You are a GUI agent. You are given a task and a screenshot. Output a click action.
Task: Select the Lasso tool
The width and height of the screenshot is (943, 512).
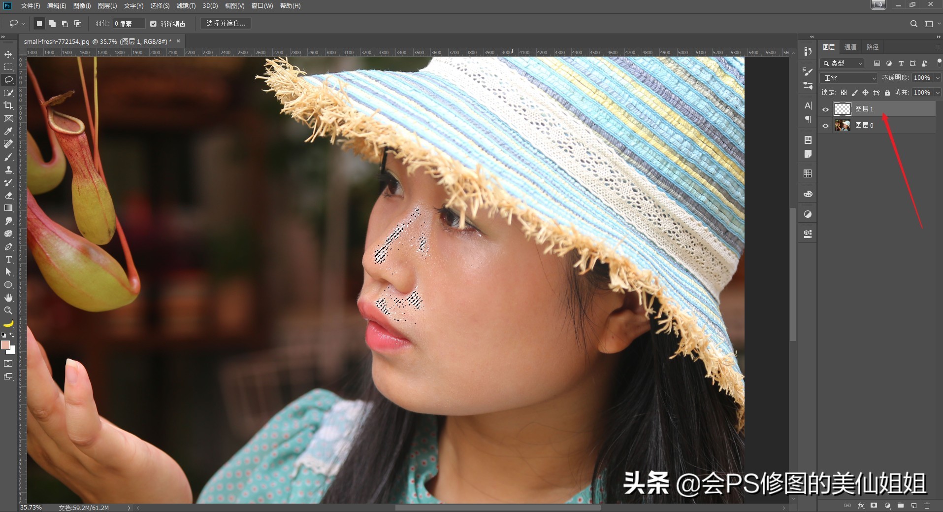(8, 80)
